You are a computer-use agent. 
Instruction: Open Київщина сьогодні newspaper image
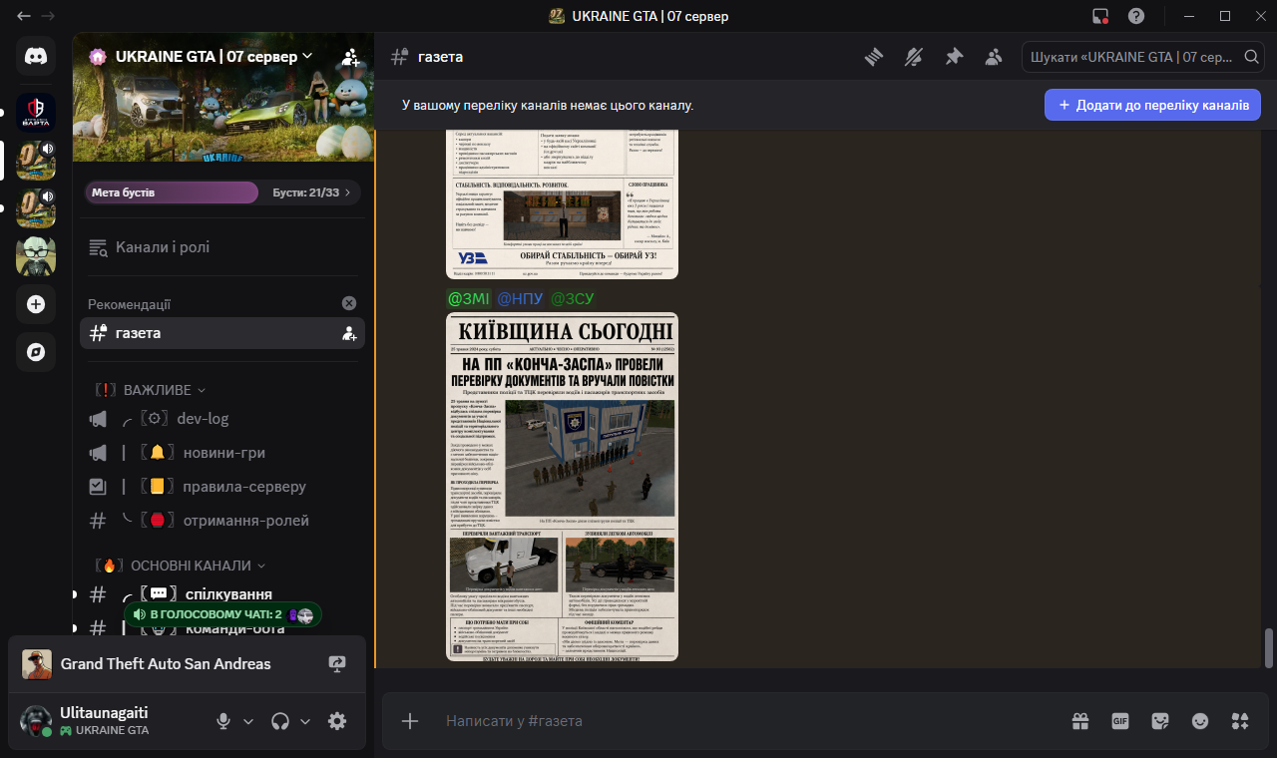point(562,487)
